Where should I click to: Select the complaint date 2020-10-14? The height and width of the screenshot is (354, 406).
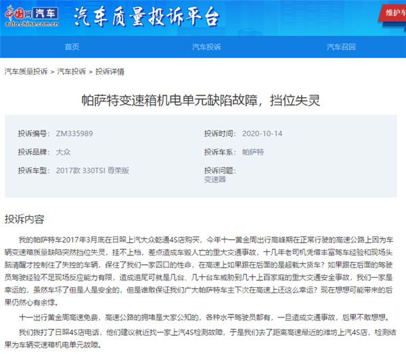pyautogui.click(x=262, y=134)
